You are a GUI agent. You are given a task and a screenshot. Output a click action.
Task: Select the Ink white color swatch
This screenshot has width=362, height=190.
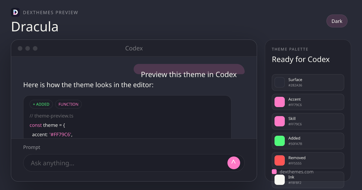(x=280, y=180)
